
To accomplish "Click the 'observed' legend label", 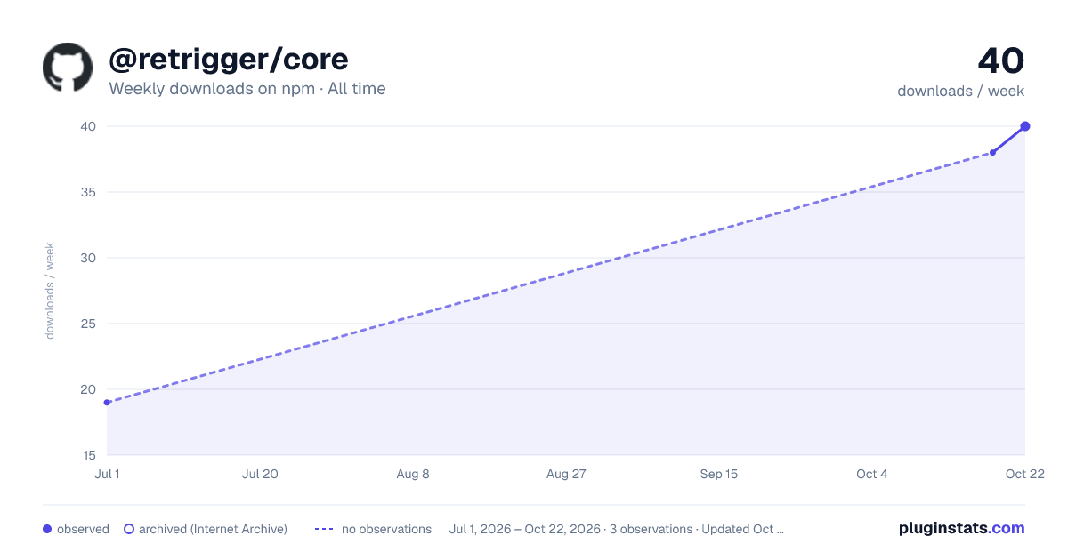I will coord(83,529).
